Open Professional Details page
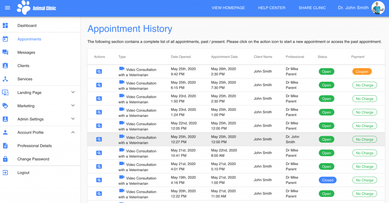 point(35,146)
